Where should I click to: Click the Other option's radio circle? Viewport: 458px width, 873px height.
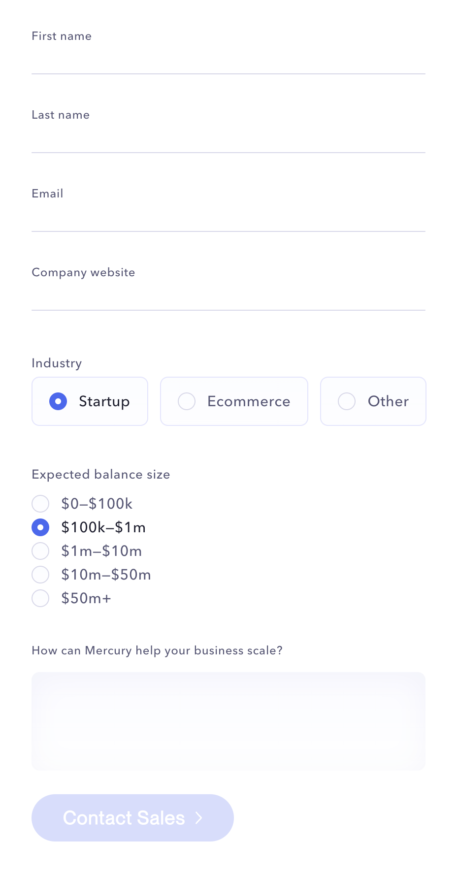click(x=347, y=401)
